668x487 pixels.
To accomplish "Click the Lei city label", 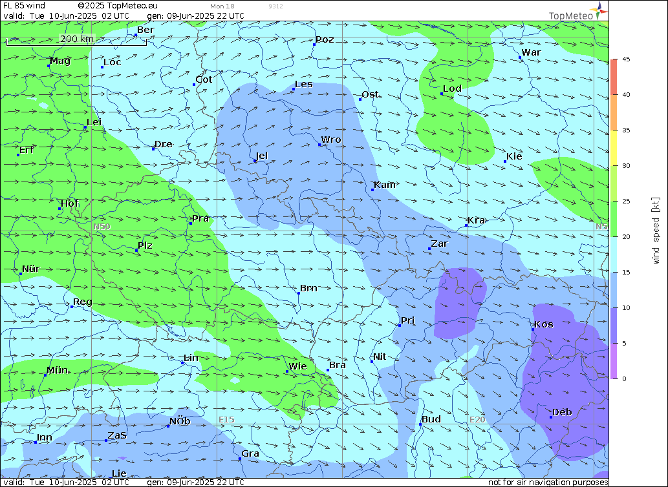I will click(x=94, y=122).
